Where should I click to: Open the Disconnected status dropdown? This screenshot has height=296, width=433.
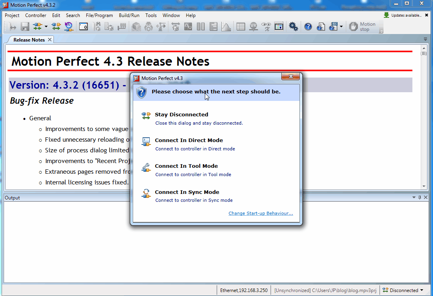click(x=422, y=290)
